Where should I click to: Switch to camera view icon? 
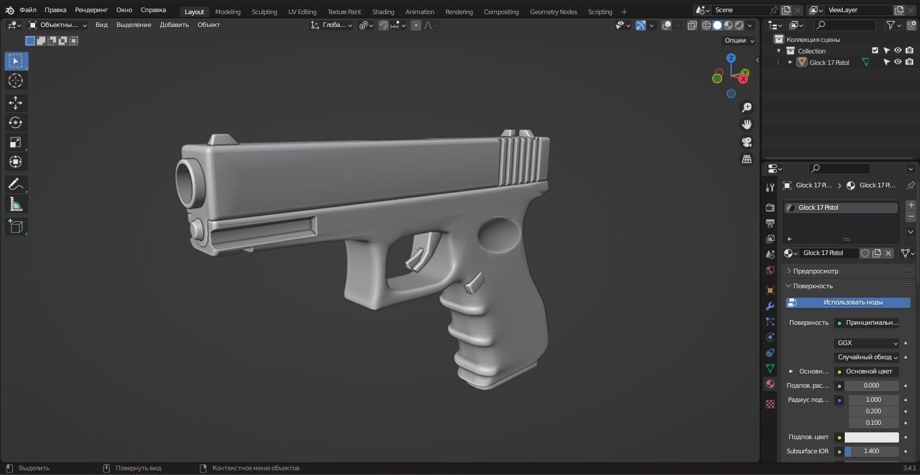pyautogui.click(x=747, y=142)
